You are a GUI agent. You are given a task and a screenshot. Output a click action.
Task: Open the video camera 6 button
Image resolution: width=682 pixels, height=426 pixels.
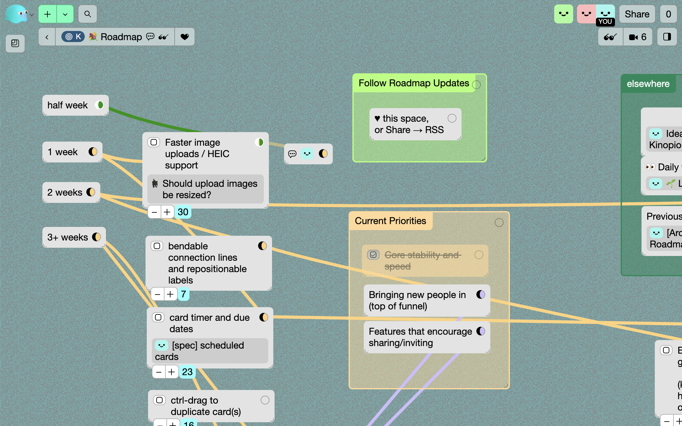pos(638,37)
